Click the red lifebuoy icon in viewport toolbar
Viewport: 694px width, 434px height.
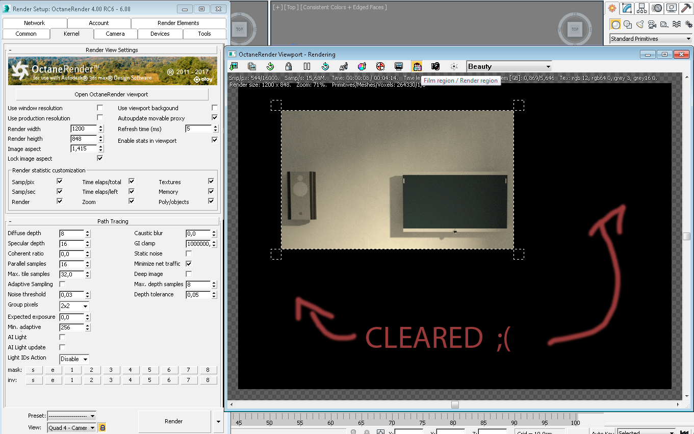click(380, 66)
